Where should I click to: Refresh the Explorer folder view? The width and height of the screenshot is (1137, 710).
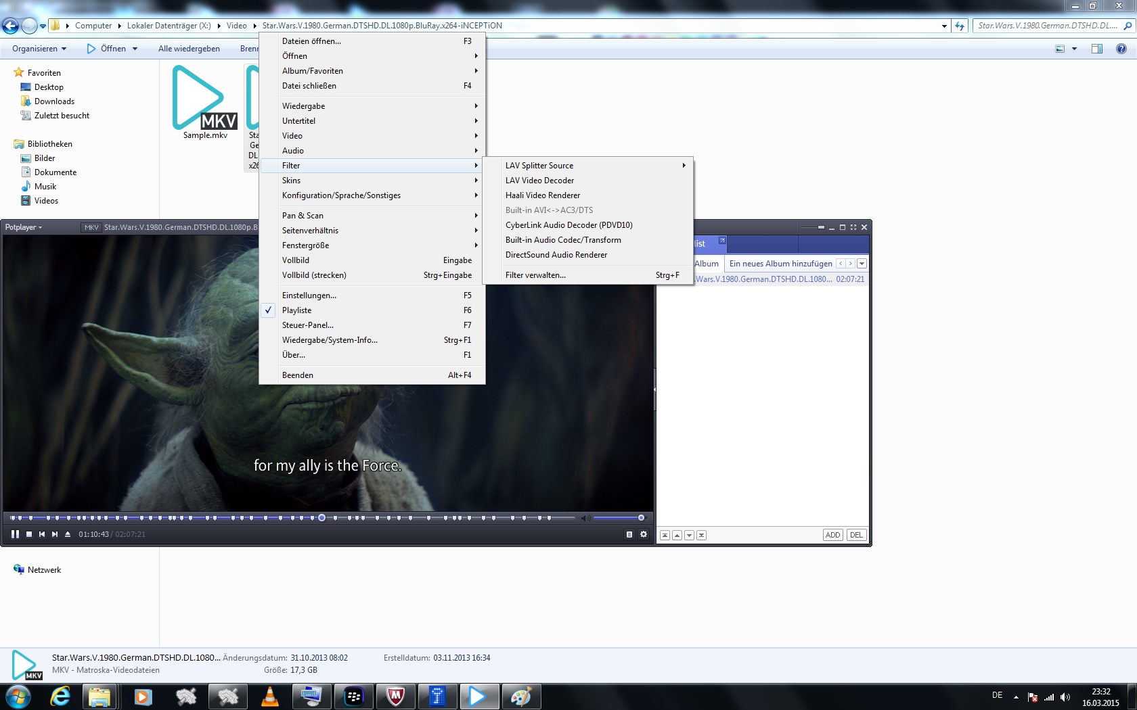[960, 26]
